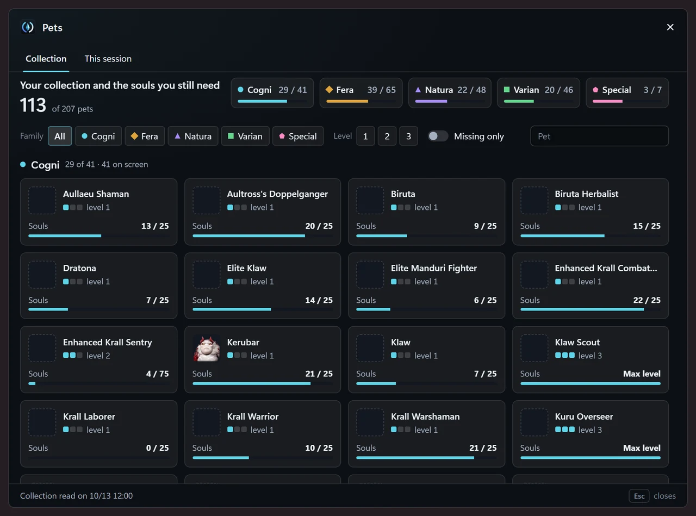This screenshot has width=696, height=516.
Task: Click the Enhanced Krall Combat... pet name
Action: coord(606,268)
